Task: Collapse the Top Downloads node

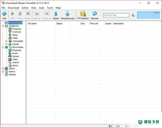Action: pyautogui.click(x=3, y=47)
